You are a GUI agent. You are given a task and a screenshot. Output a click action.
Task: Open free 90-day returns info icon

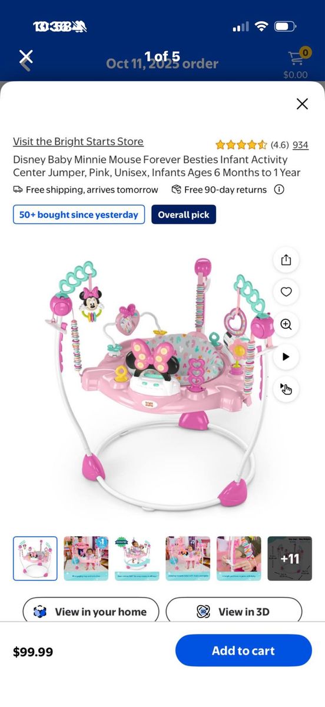click(x=279, y=190)
